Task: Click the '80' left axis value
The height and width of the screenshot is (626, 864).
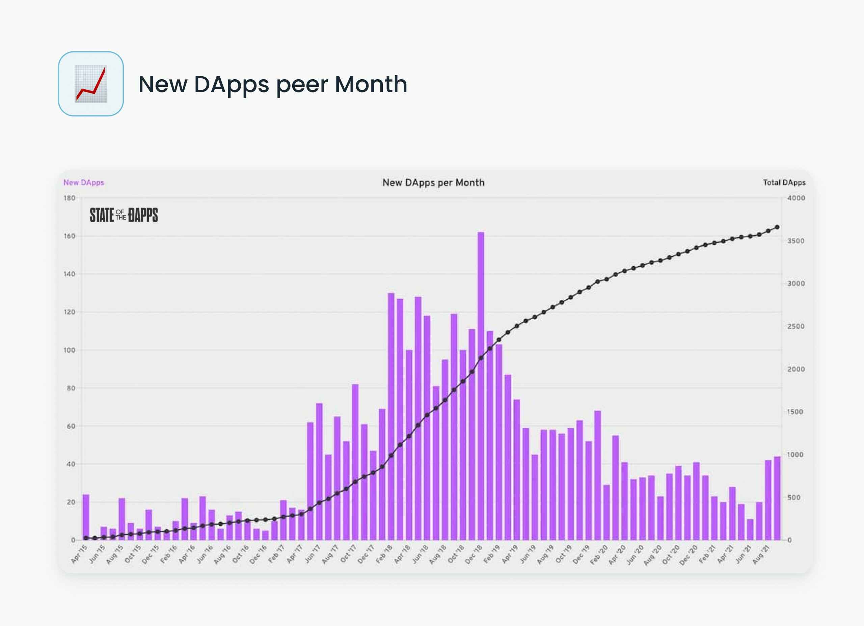Action: click(x=71, y=388)
